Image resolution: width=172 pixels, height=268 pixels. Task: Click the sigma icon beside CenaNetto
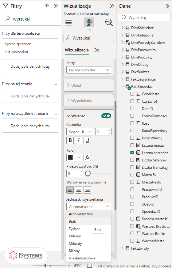pyautogui.click(x=138, y=94)
